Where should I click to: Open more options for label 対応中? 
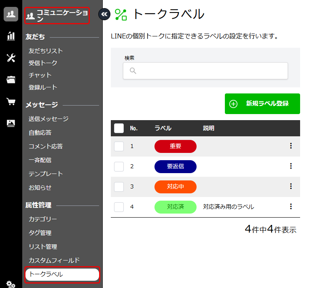tap(291, 186)
